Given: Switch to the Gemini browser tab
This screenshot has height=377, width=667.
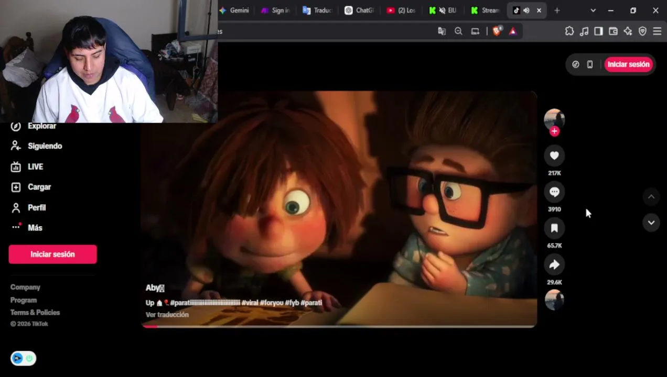Looking at the screenshot, I should point(234,10).
